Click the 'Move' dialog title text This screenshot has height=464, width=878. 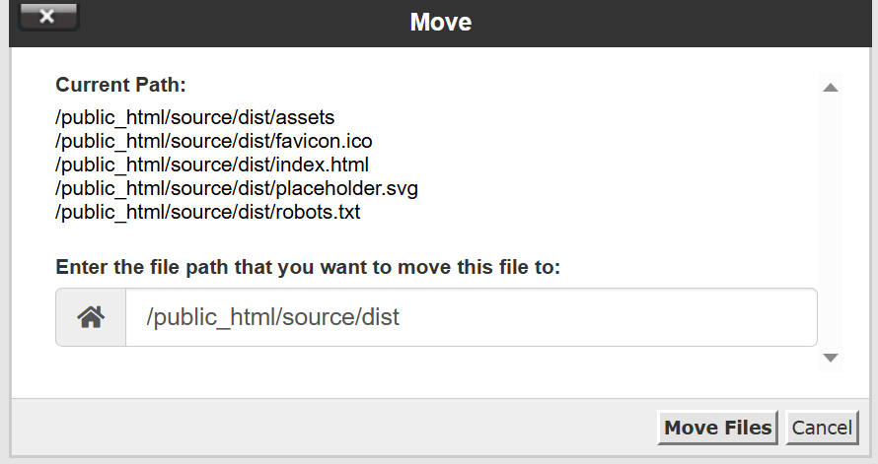click(x=441, y=23)
